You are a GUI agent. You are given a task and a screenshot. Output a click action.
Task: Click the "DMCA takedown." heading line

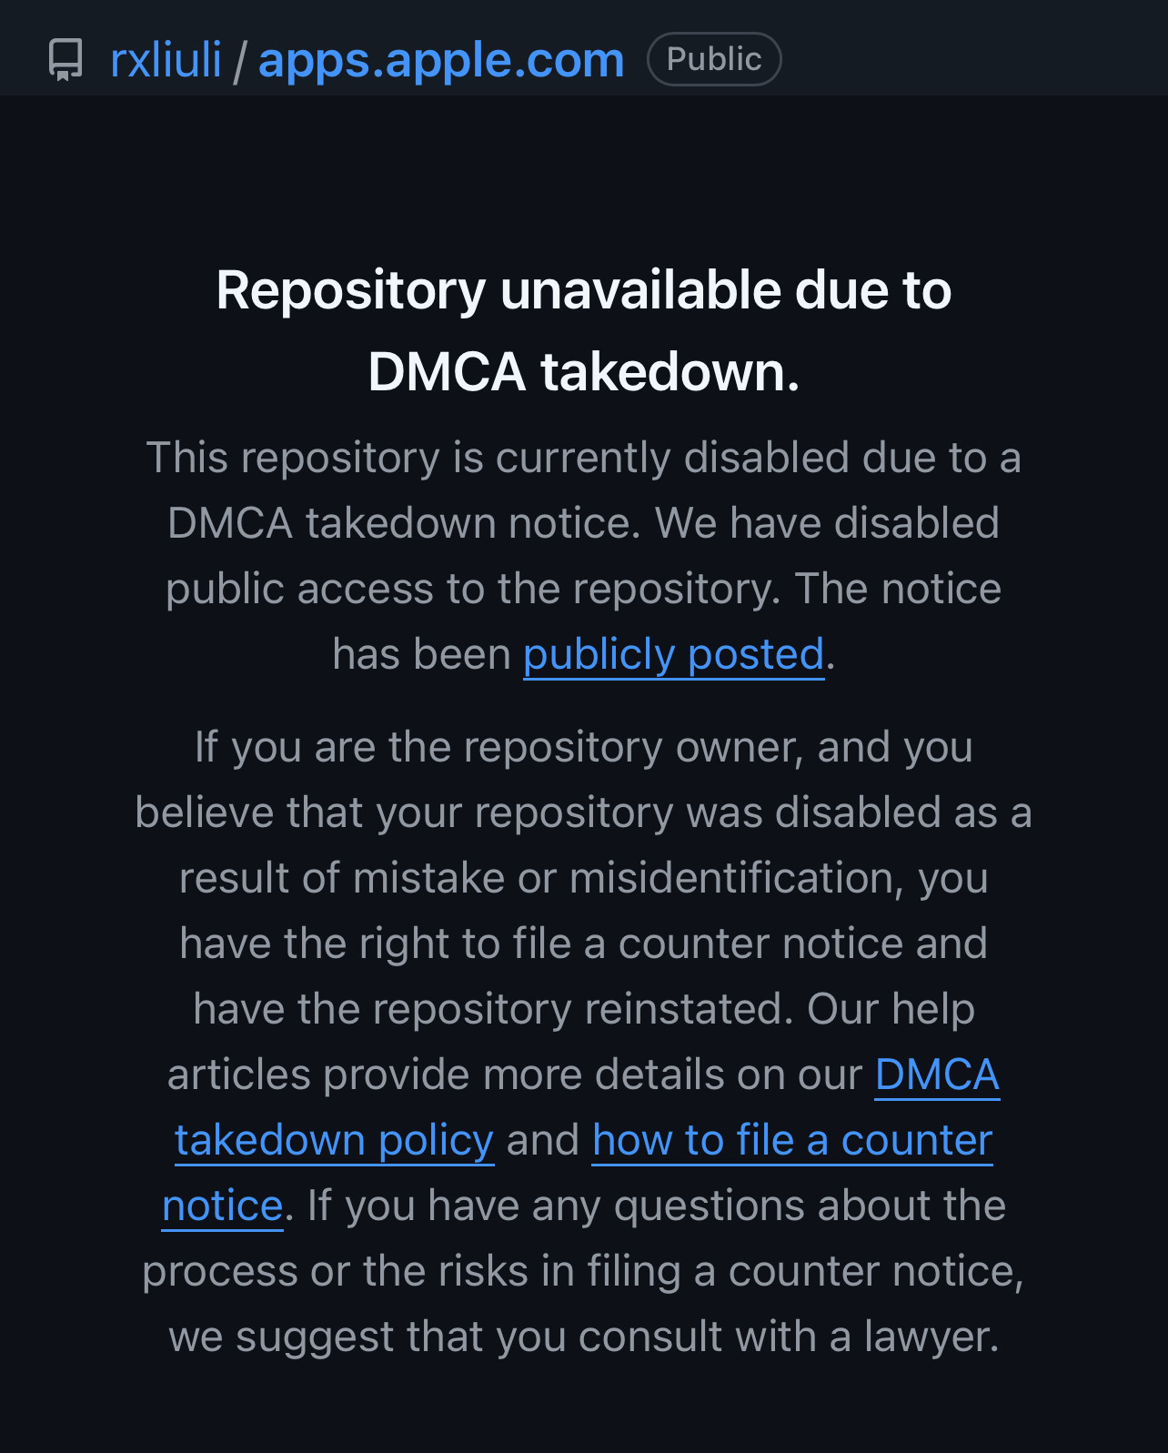[583, 372]
